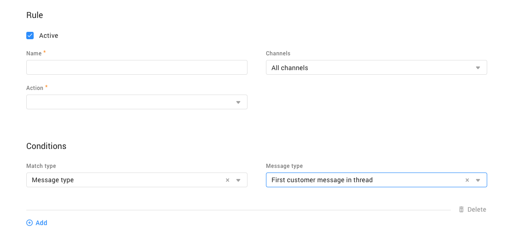Open the Channels combo box showing All channels
The width and height of the screenshot is (519, 250).
click(x=369, y=68)
